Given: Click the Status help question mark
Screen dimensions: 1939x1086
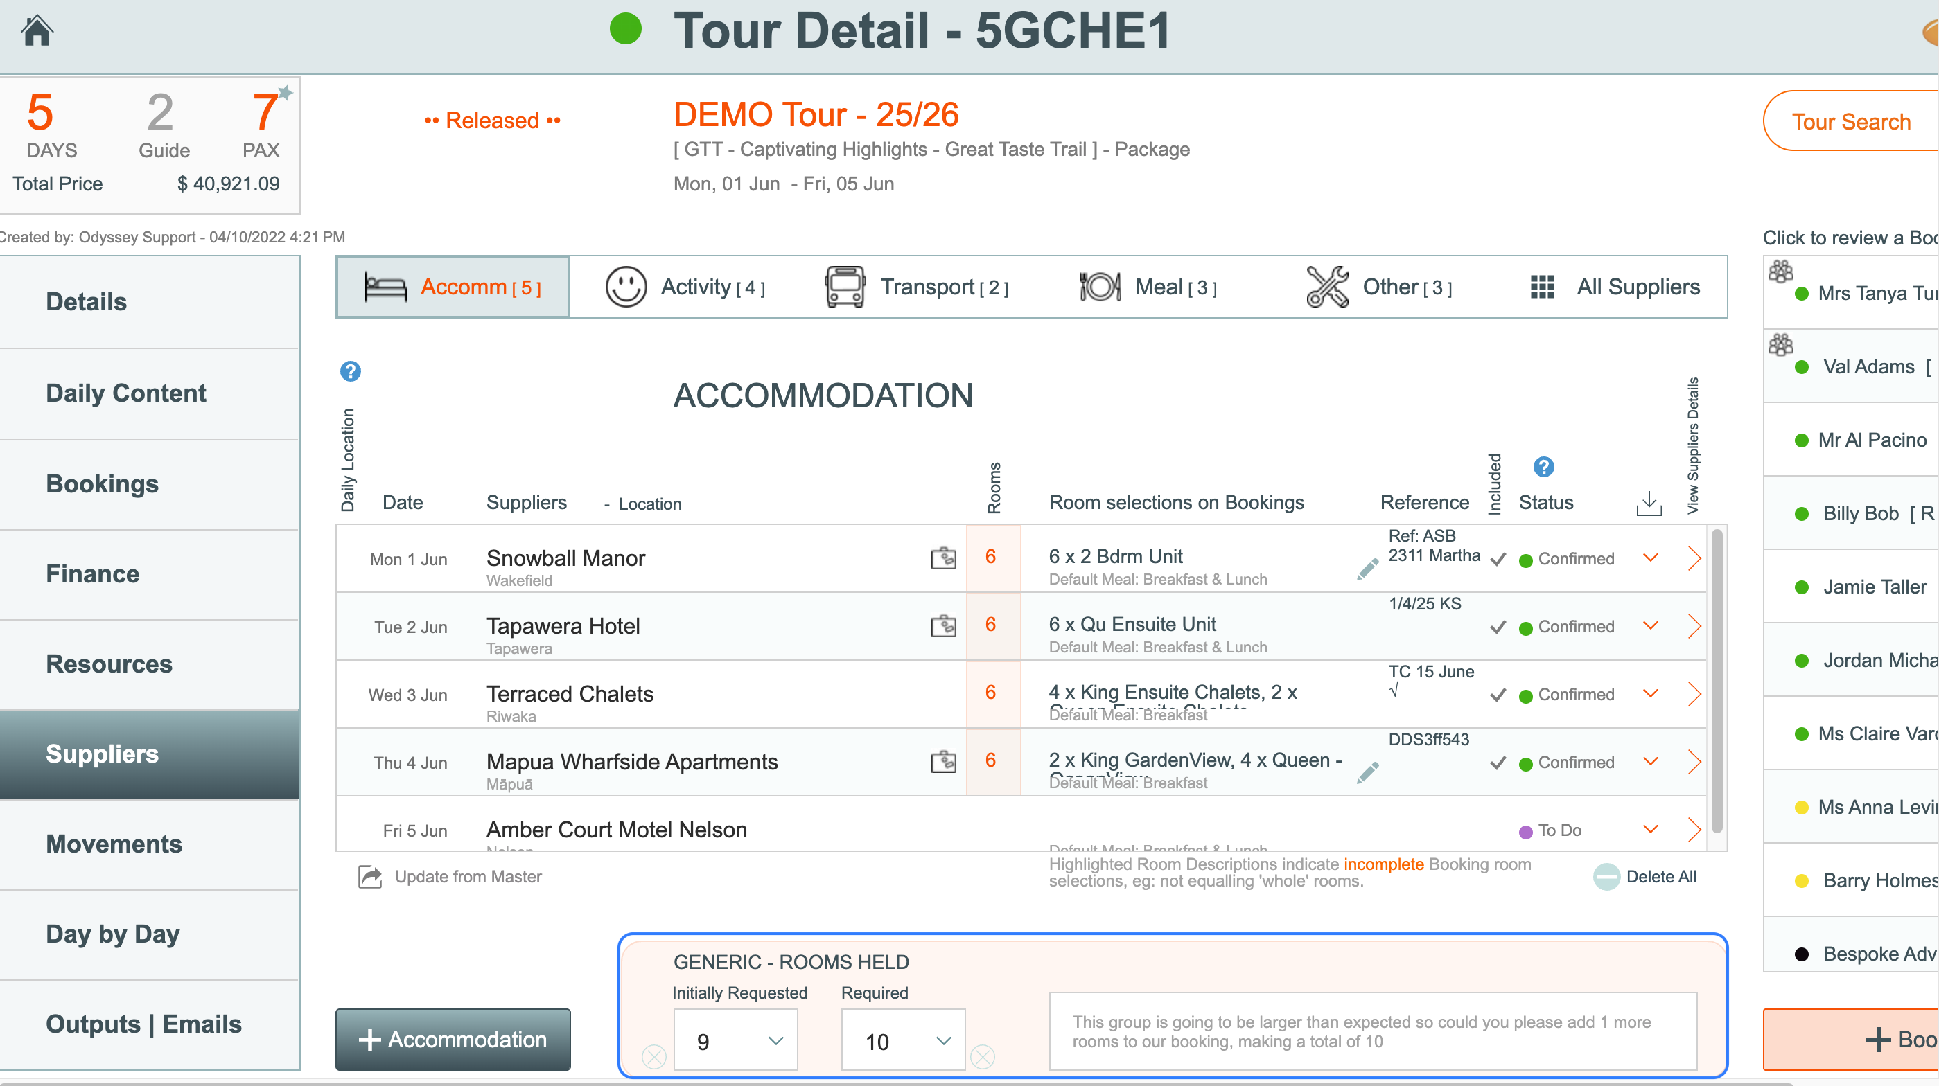Looking at the screenshot, I should (1543, 467).
